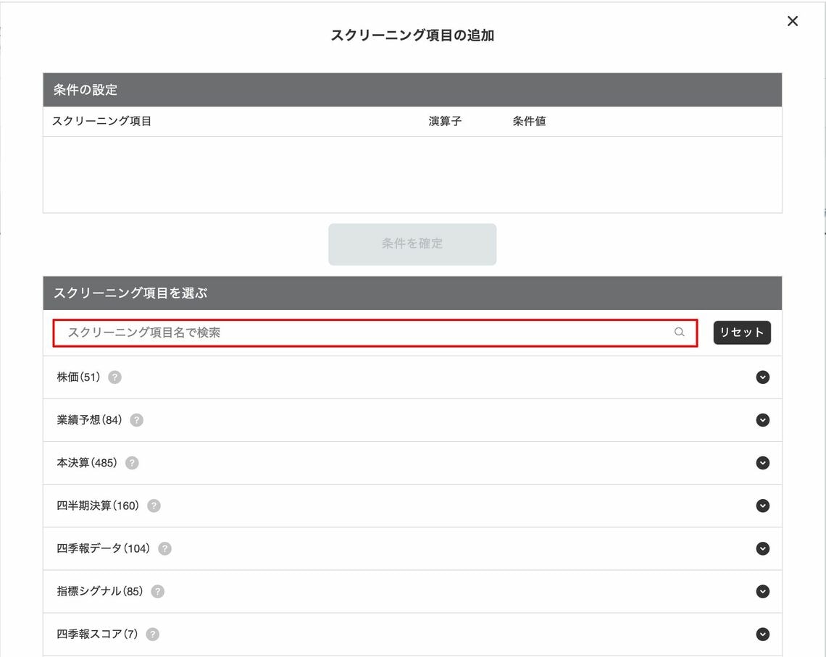This screenshot has height=657, width=826.
Task: Expand the 四季報データ(104) chevron
Action: pyautogui.click(x=763, y=548)
